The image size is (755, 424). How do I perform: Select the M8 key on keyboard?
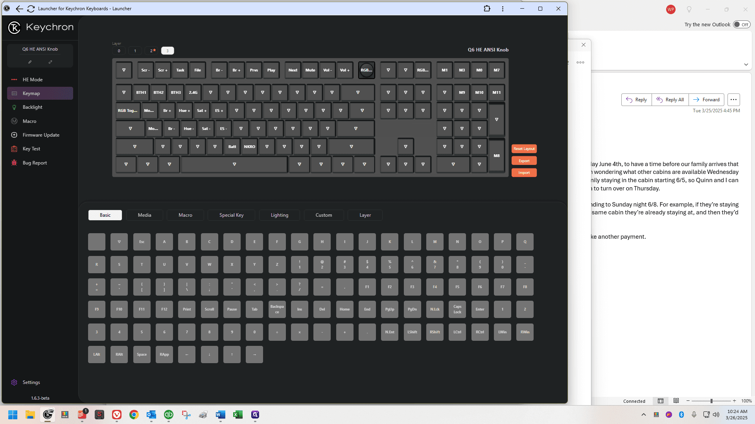(x=497, y=156)
